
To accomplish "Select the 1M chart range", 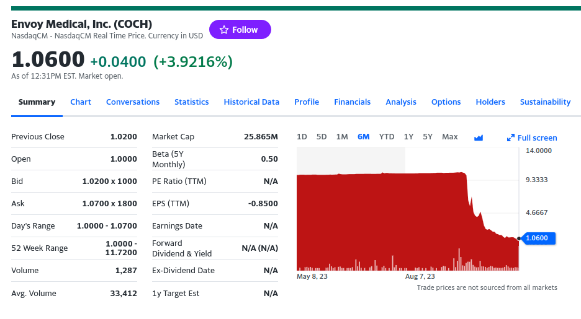I will pyautogui.click(x=342, y=137).
